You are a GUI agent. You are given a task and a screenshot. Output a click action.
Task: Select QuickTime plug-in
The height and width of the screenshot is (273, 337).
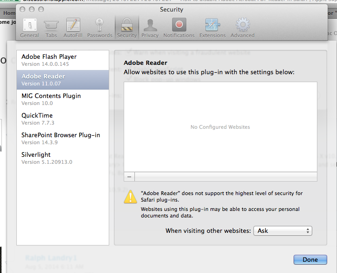(x=63, y=119)
